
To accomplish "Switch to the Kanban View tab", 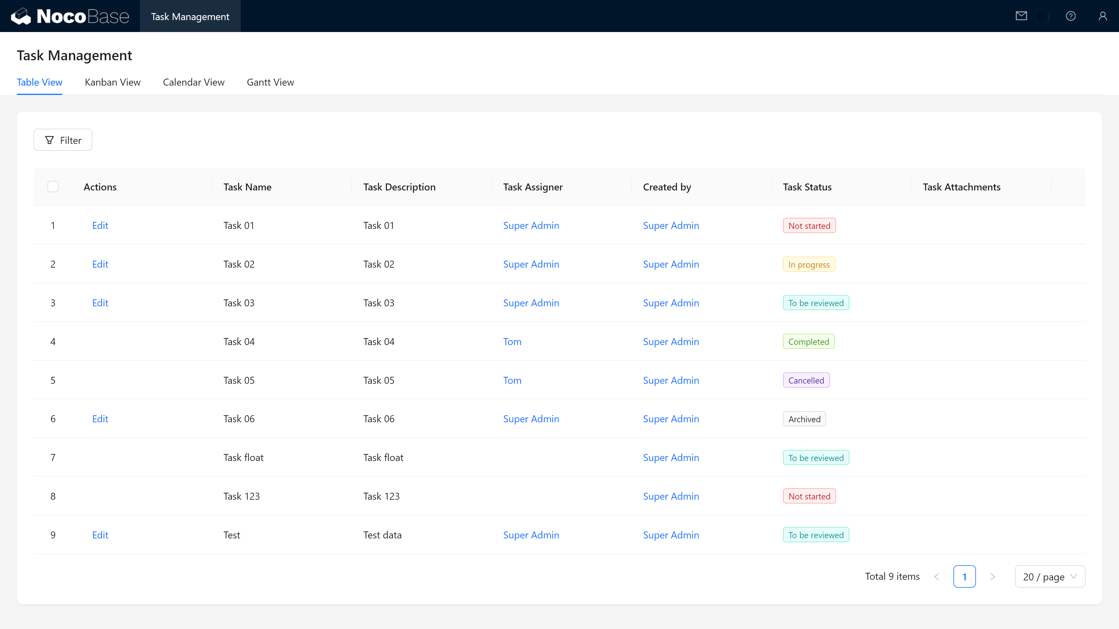I will (x=112, y=82).
